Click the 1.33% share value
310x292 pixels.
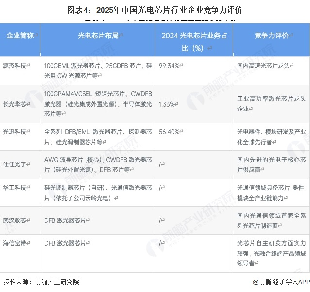(167, 104)
